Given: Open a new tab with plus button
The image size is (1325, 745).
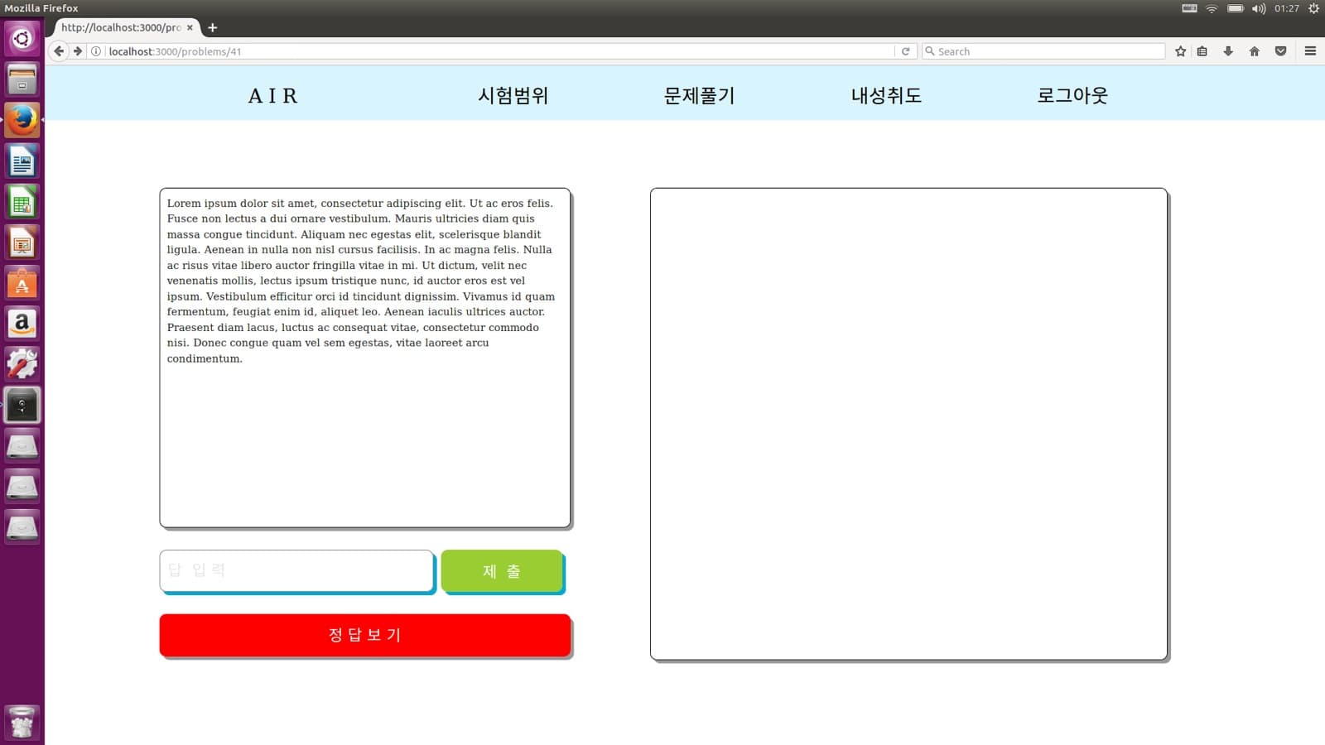Looking at the screenshot, I should click(213, 27).
